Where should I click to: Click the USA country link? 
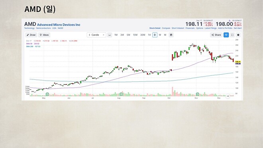tap(54, 28)
